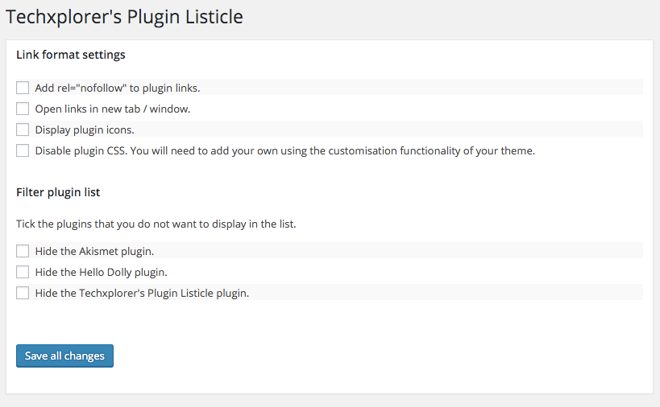The image size is (660, 407).
Task: Toggle the Disable plugin CSS checkbox
Action: [x=23, y=150]
